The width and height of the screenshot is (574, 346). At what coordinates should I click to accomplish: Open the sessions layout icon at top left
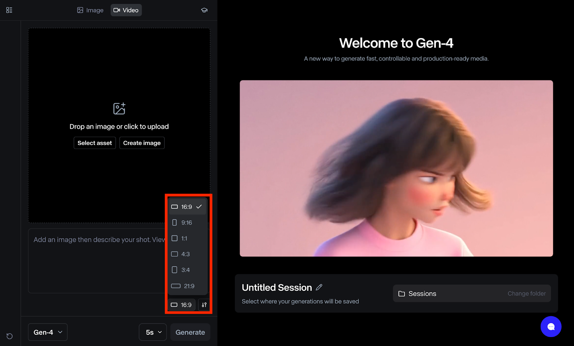click(x=9, y=10)
